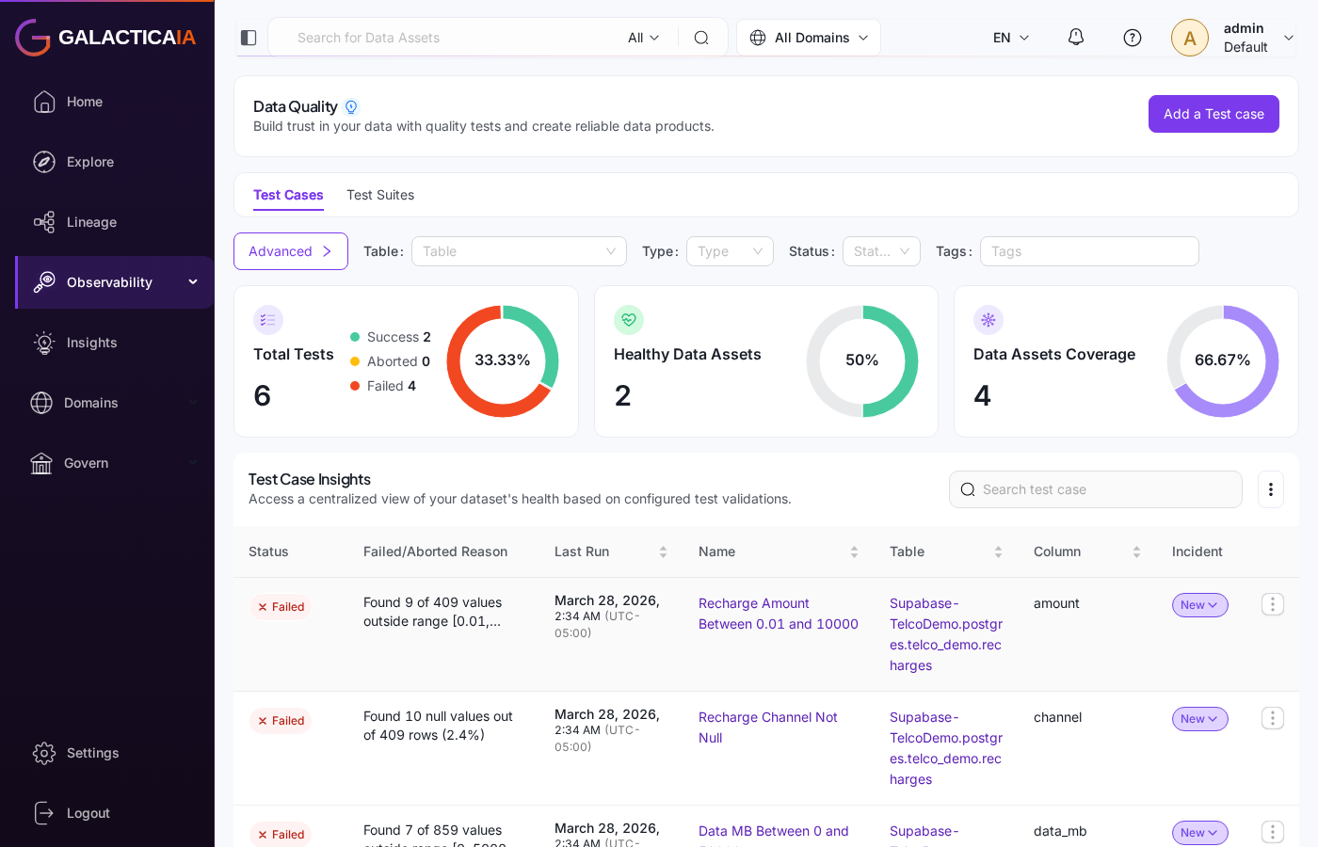Viewport: 1318px width, 847px height.
Task: Open actions menu for Recharge Channel Not Null row
Action: pyautogui.click(x=1273, y=718)
